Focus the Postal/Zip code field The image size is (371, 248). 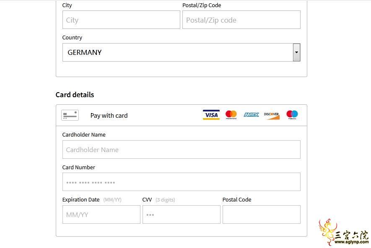click(x=241, y=20)
